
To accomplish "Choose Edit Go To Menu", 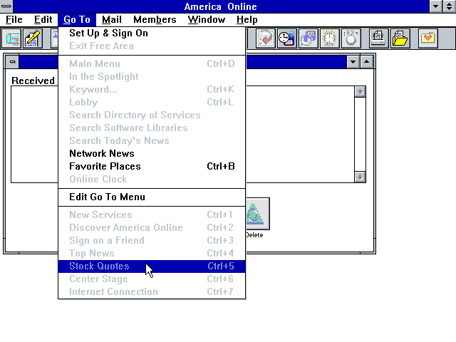I will coord(152,197).
